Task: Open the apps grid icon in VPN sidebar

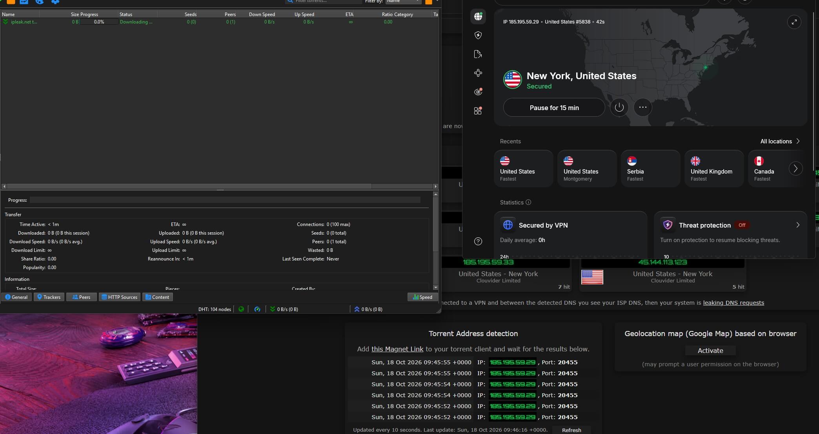Action: (x=478, y=111)
